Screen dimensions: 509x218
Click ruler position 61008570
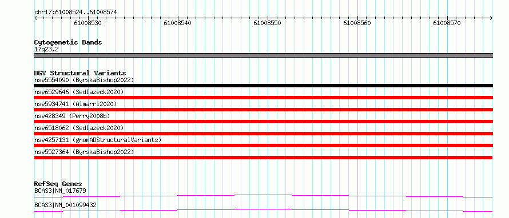[447, 23]
